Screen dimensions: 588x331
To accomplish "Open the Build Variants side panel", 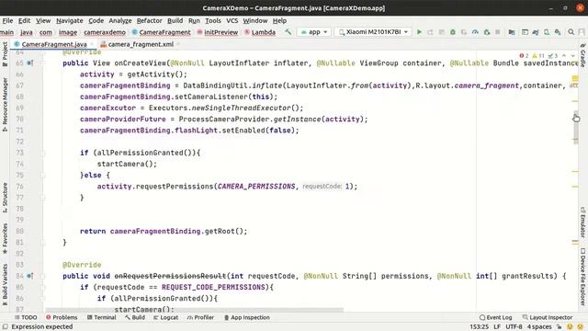I will pyautogui.click(x=5, y=285).
